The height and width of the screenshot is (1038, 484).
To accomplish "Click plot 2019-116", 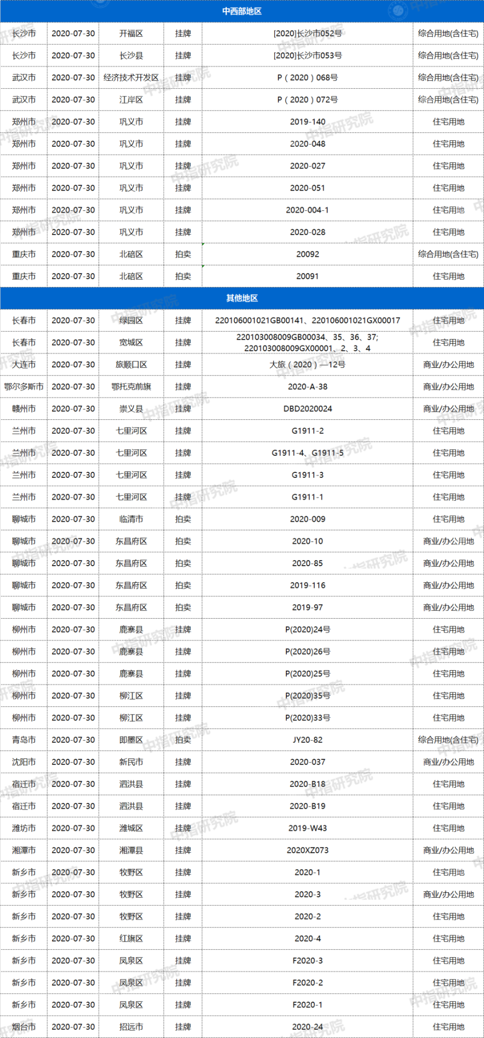I will point(308,585).
